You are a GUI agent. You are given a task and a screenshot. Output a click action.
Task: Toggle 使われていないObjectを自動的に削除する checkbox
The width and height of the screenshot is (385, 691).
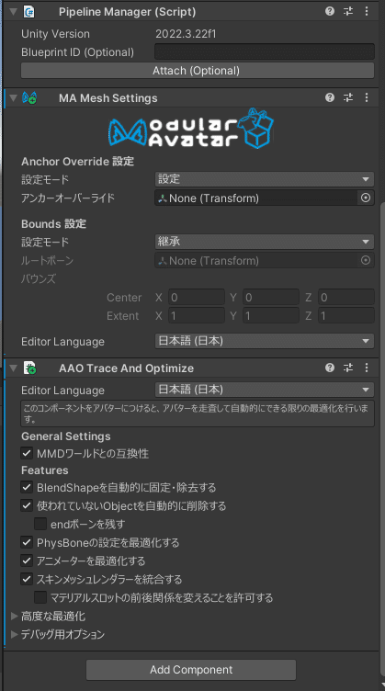pyautogui.click(x=27, y=506)
